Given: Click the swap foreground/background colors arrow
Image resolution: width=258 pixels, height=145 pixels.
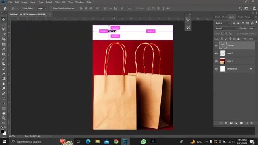Looking at the screenshot, I should tap(5, 128).
